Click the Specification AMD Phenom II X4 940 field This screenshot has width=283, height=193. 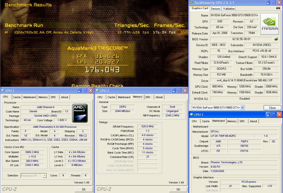(x=55, y=127)
